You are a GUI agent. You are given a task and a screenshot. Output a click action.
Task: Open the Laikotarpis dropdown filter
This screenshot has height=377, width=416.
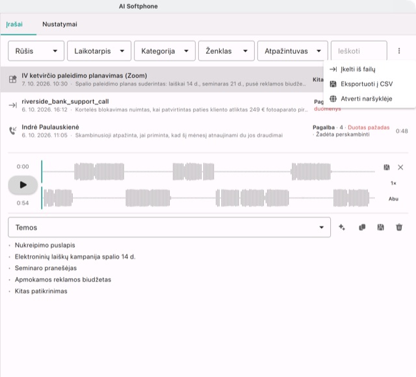click(99, 51)
